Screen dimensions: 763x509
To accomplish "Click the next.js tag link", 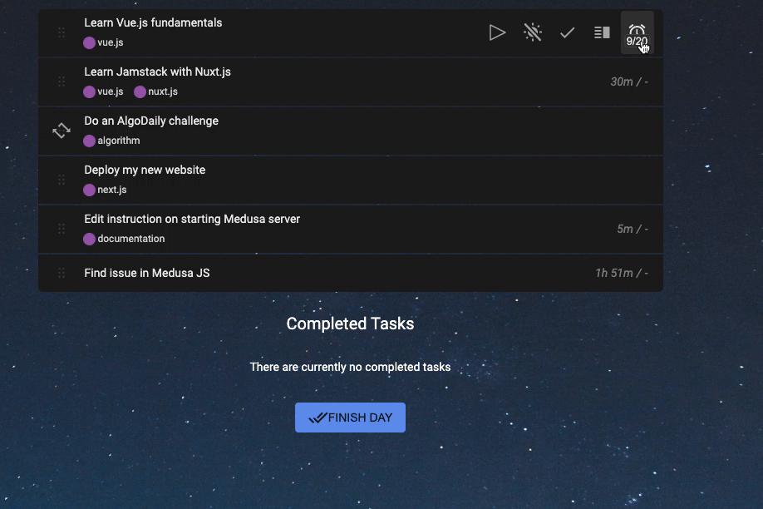I will [x=111, y=189].
